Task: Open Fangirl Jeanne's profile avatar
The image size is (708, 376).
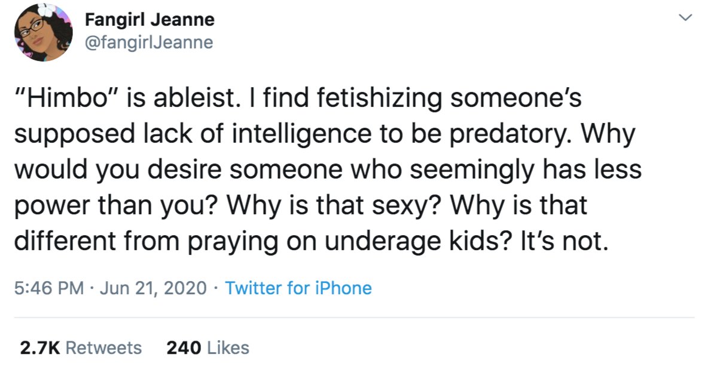Action: click(43, 32)
